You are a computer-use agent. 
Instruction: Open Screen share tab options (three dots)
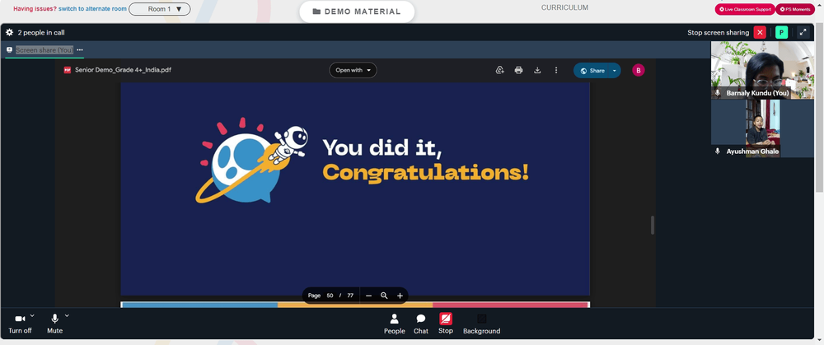pos(80,50)
